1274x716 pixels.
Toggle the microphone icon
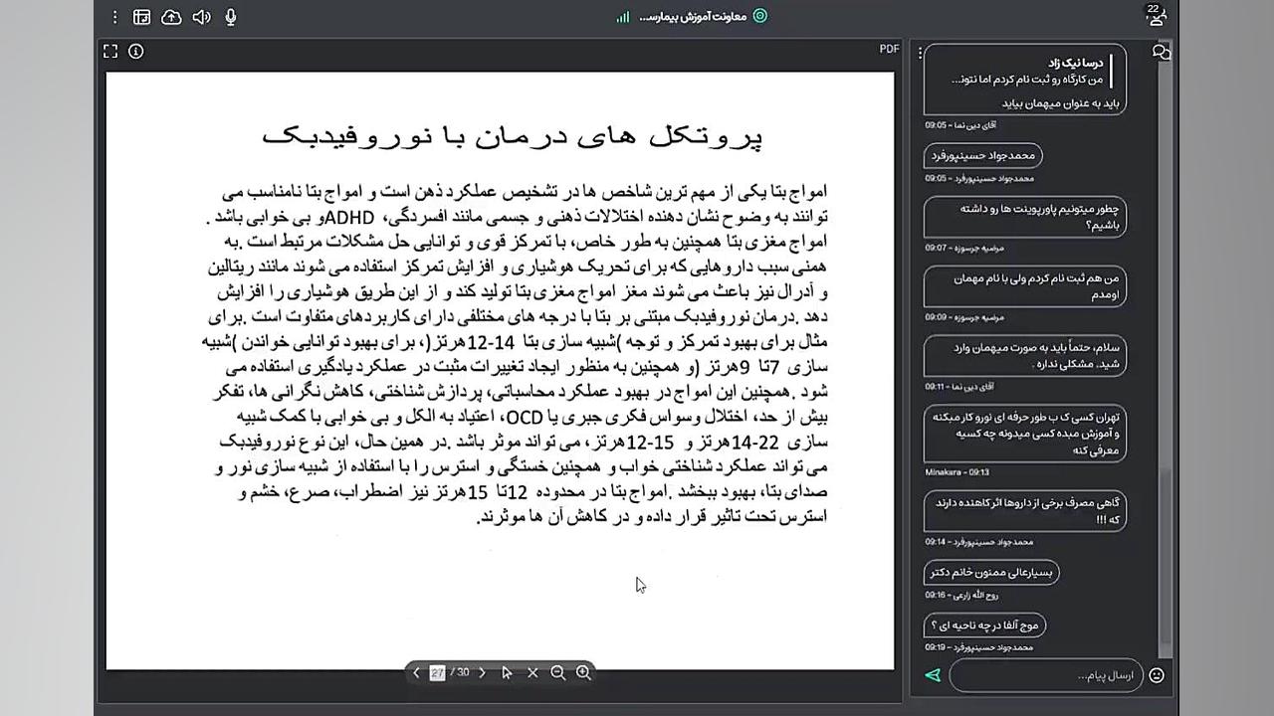[231, 17]
